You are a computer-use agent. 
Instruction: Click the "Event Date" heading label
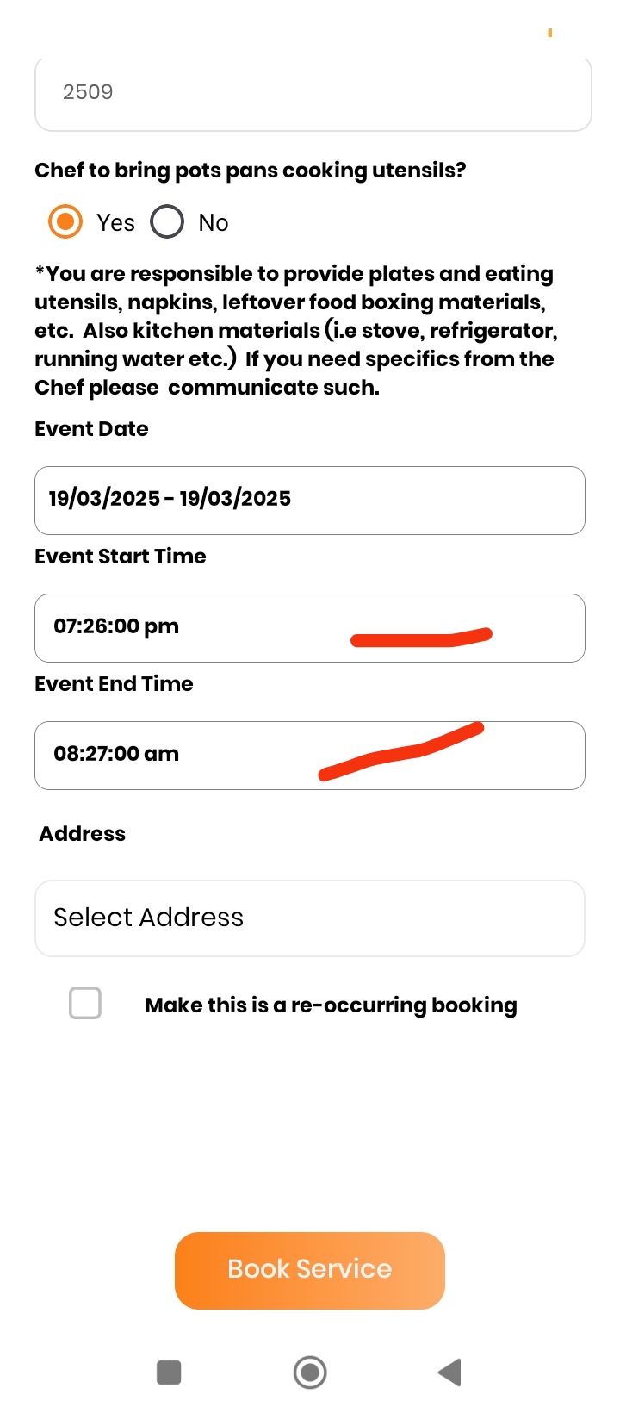click(91, 428)
